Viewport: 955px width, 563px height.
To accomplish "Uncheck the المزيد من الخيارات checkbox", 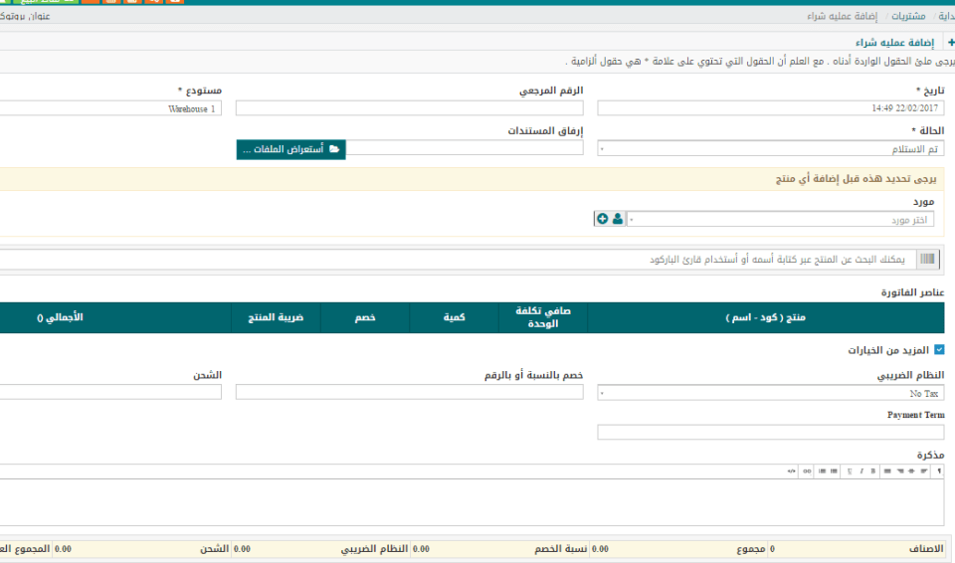I will (939, 350).
